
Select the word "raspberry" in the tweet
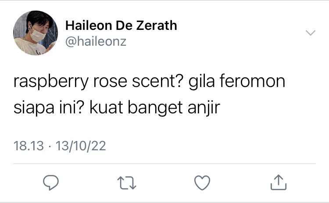(51, 82)
